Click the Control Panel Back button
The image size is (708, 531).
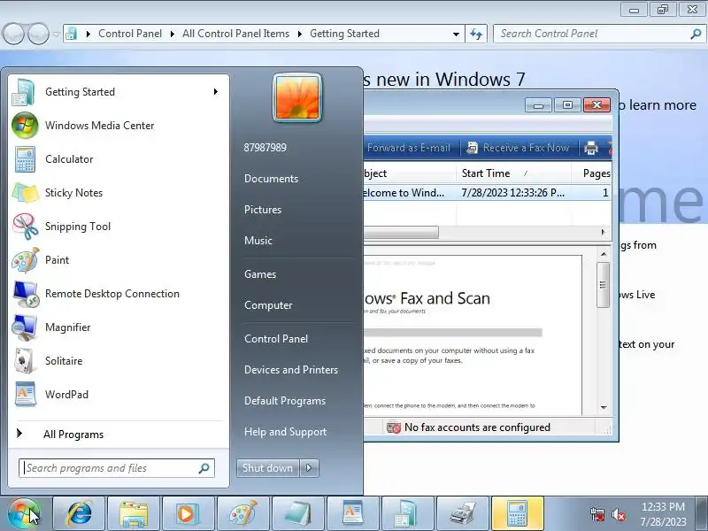tap(13, 34)
